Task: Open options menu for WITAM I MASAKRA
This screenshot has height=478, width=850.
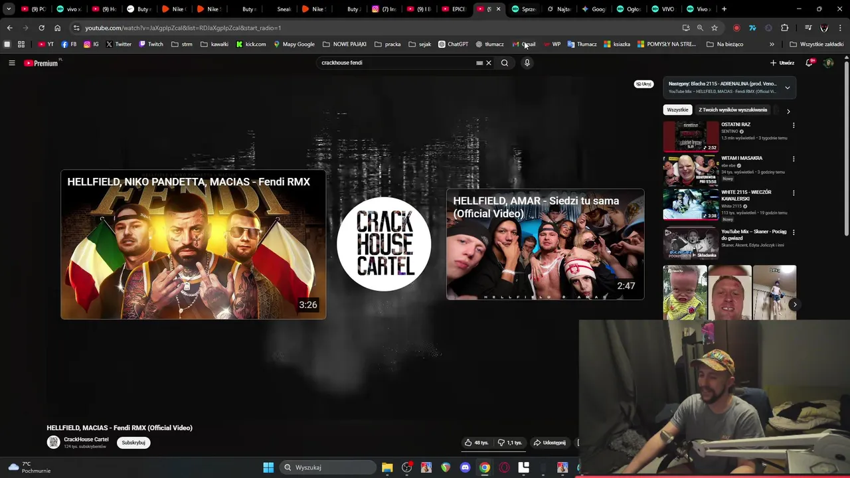Action: point(794,159)
